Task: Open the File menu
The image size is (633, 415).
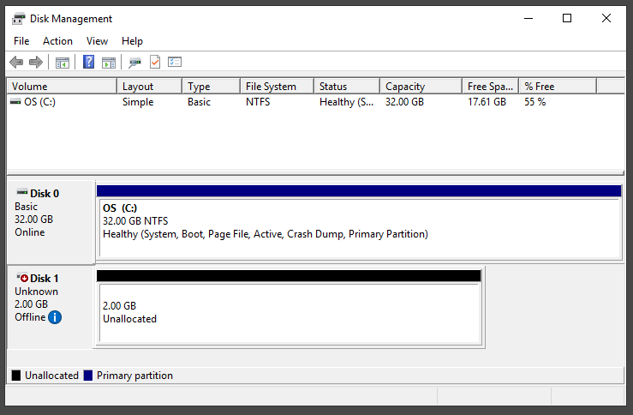Action: tap(21, 41)
